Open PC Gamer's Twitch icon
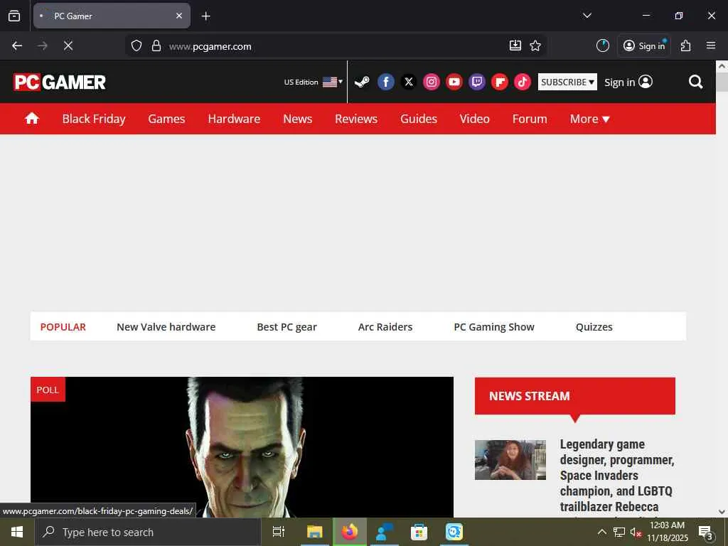Screen dimensions: 728x546 [x=477, y=82]
